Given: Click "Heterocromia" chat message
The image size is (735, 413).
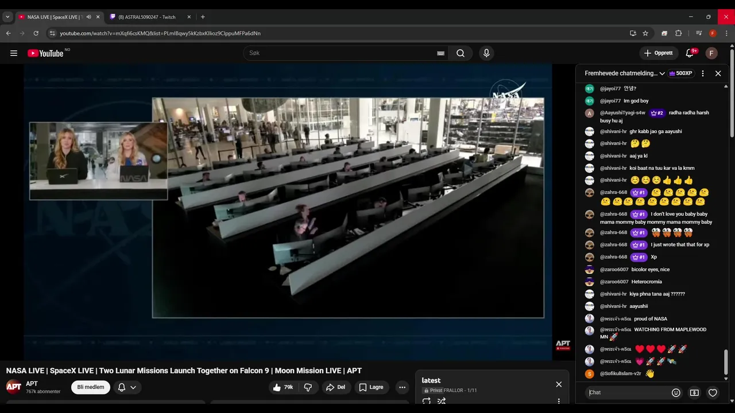Looking at the screenshot, I should coord(647,282).
